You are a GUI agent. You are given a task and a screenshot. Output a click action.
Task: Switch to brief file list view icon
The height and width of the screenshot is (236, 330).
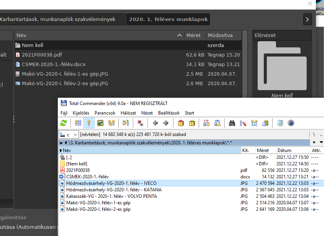pos(78,123)
